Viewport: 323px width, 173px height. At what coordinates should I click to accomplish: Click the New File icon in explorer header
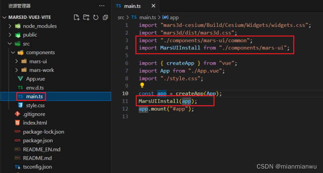tap(77, 18)
